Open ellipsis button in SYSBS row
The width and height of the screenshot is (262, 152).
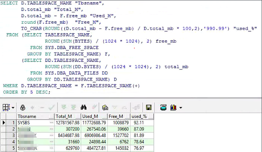click(x=52, y=123)
